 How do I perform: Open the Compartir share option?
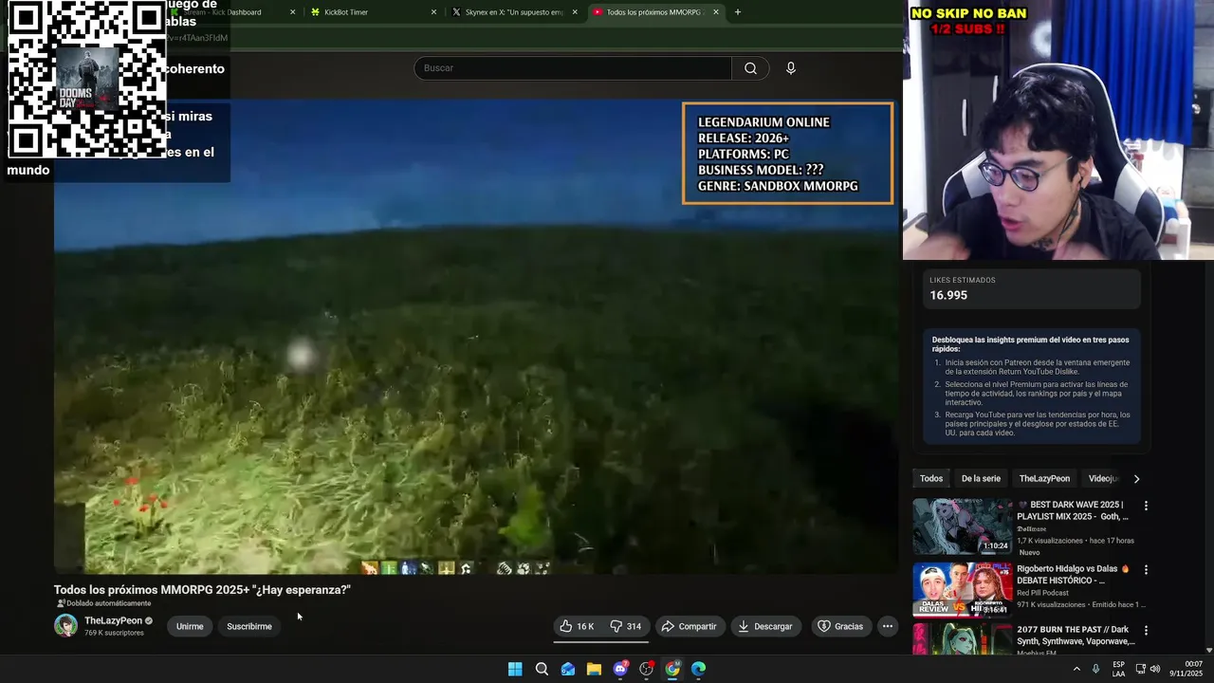(689, 626)
